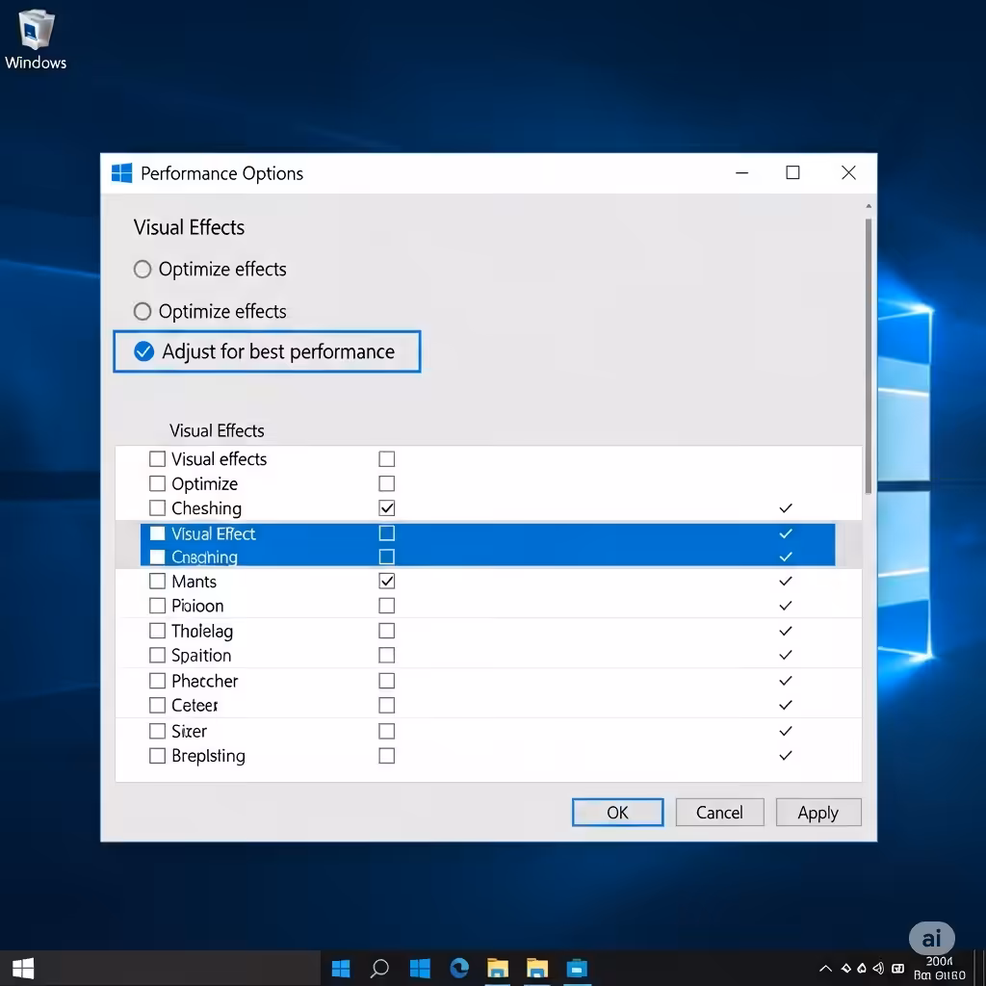Open the taskbar clock and date
This screenshot has height=986, width=986.
point(940,969)
